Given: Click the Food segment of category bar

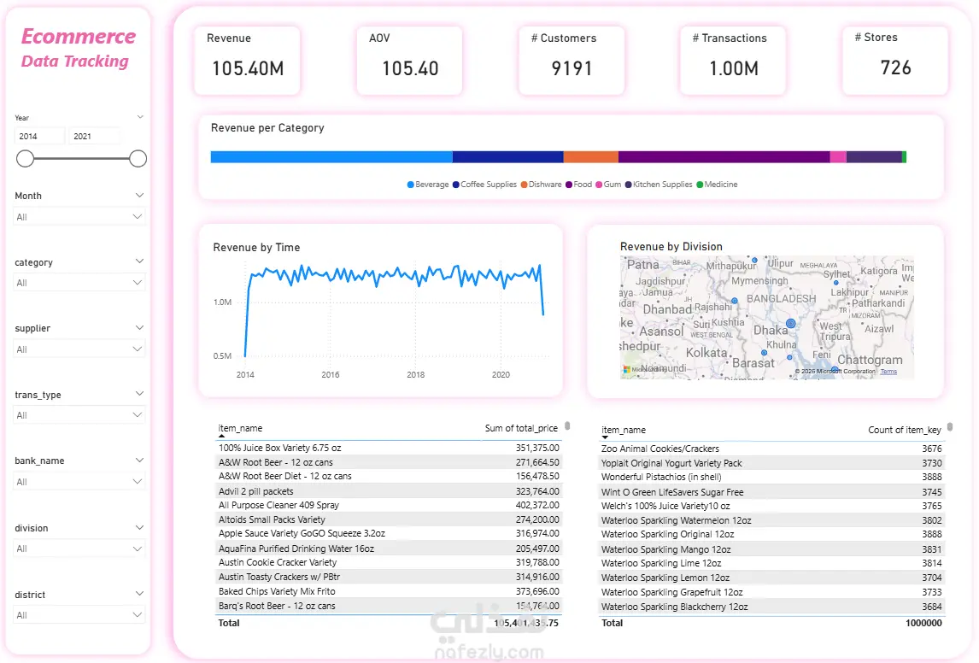Looking at the screenshot, I should 724,157.
